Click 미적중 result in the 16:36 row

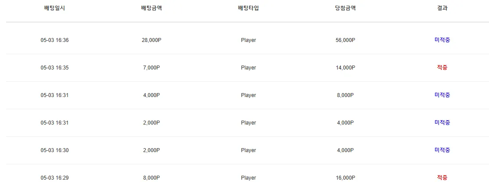442,40
